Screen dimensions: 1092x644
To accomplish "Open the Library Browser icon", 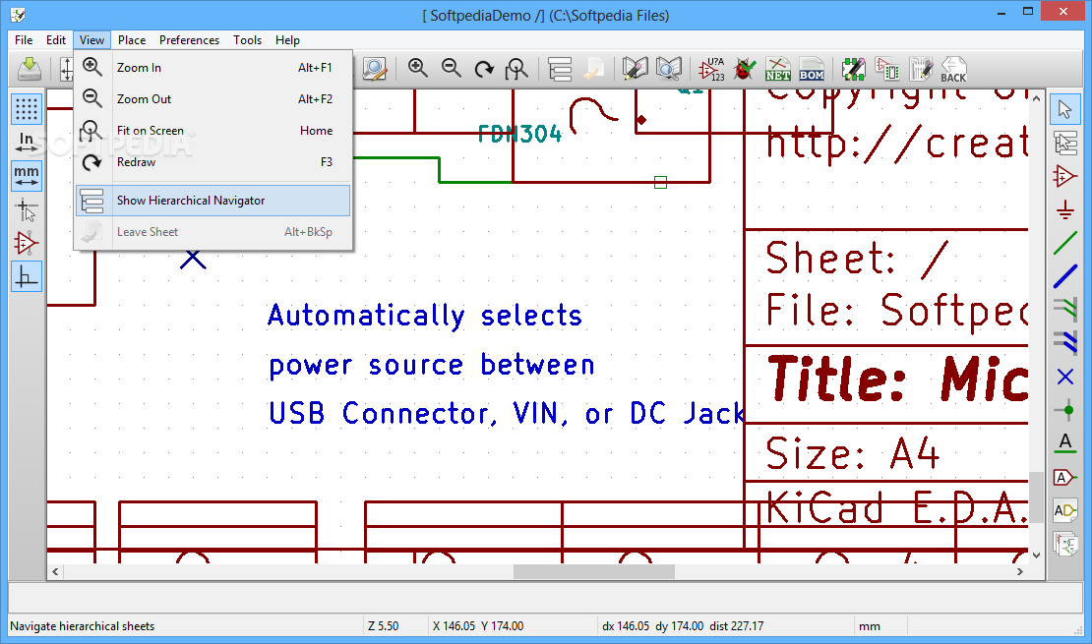I will click(669, 69).
